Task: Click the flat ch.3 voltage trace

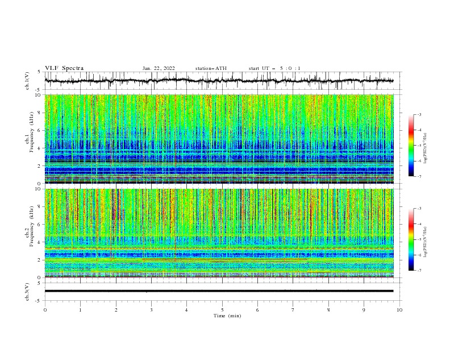Action: [219, 291]
